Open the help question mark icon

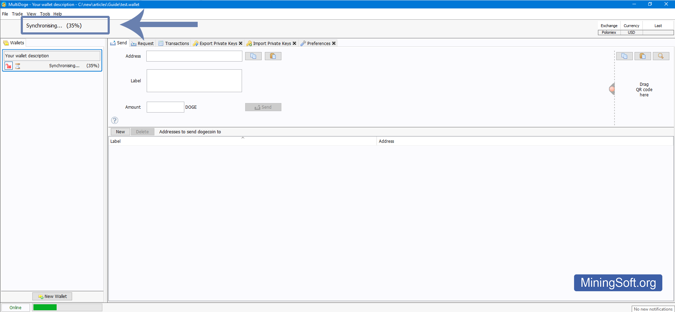[x=115, y=120]
